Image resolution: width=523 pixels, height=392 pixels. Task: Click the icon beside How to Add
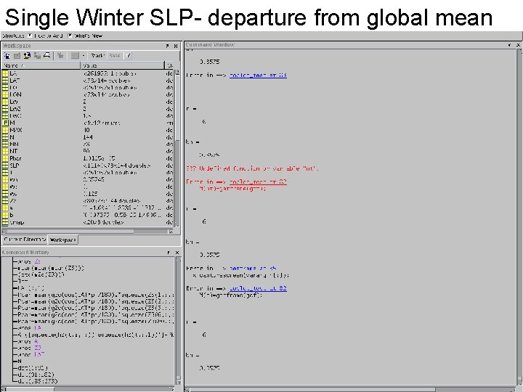pyautogui.click(x=30, y=36)
